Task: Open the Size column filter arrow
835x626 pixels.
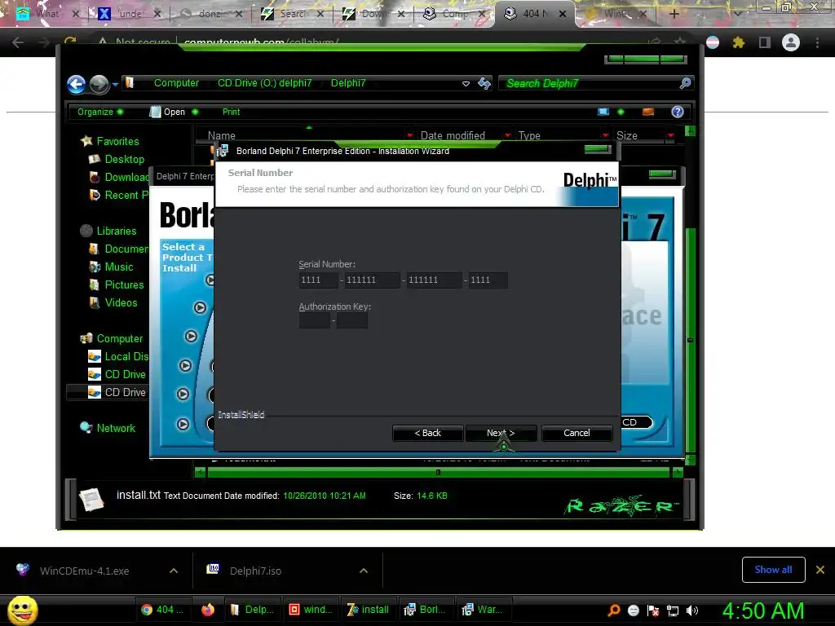Action: tap(670, 135)
